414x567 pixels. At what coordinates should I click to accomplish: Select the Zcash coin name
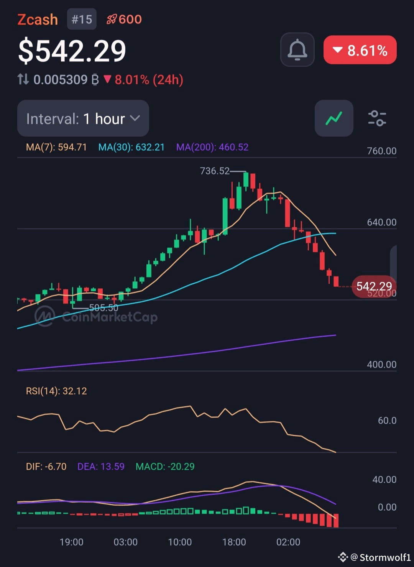(38, 19)
